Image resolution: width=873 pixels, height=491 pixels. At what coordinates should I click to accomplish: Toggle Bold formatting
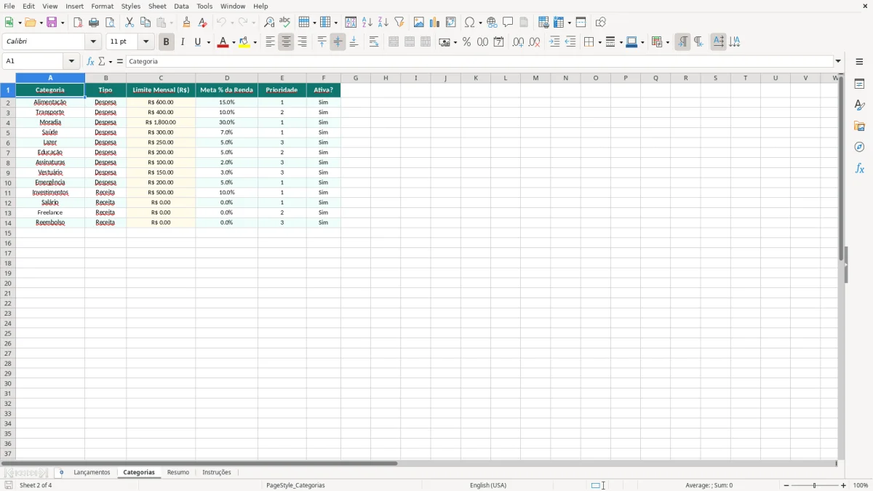point(166,42)
